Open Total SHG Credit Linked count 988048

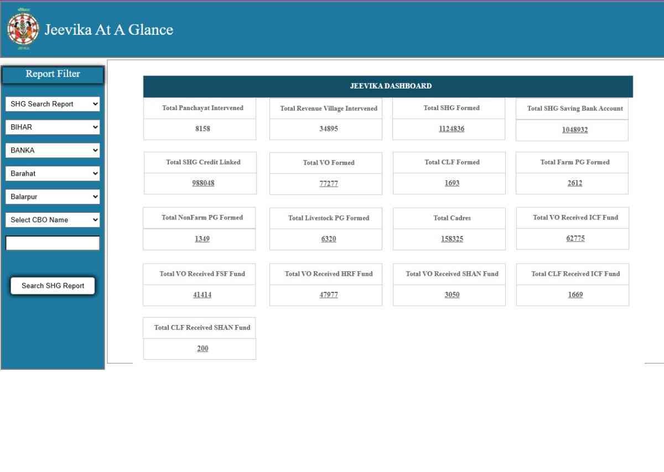click(x=203, y=183)
